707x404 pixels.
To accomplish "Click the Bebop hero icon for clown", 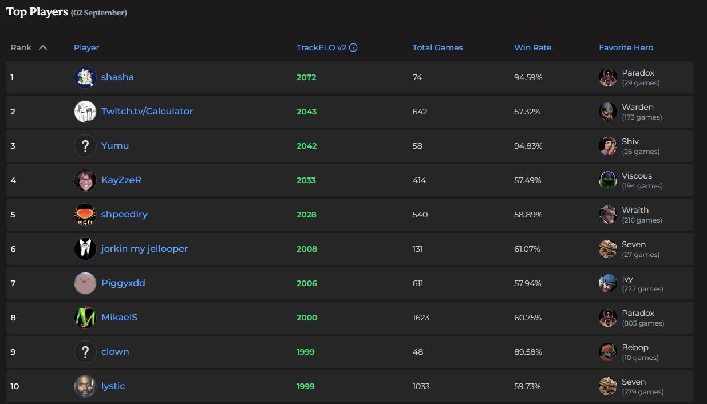I will click(x=607, y=351).
